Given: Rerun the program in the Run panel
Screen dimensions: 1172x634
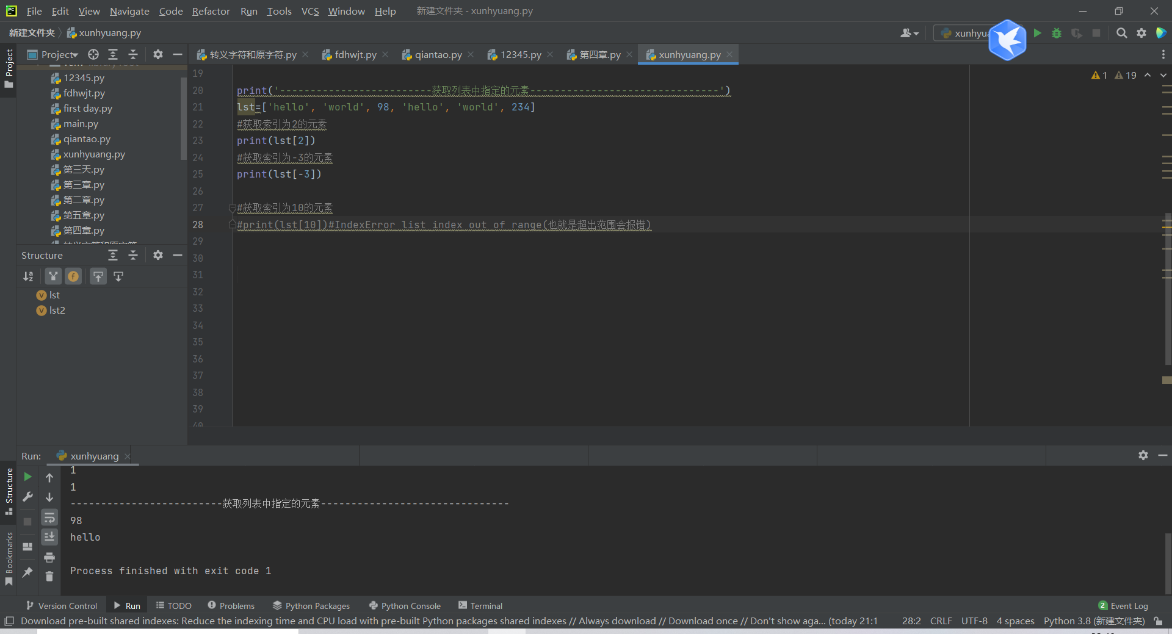Looking at the screenshot, I should 27,478.
